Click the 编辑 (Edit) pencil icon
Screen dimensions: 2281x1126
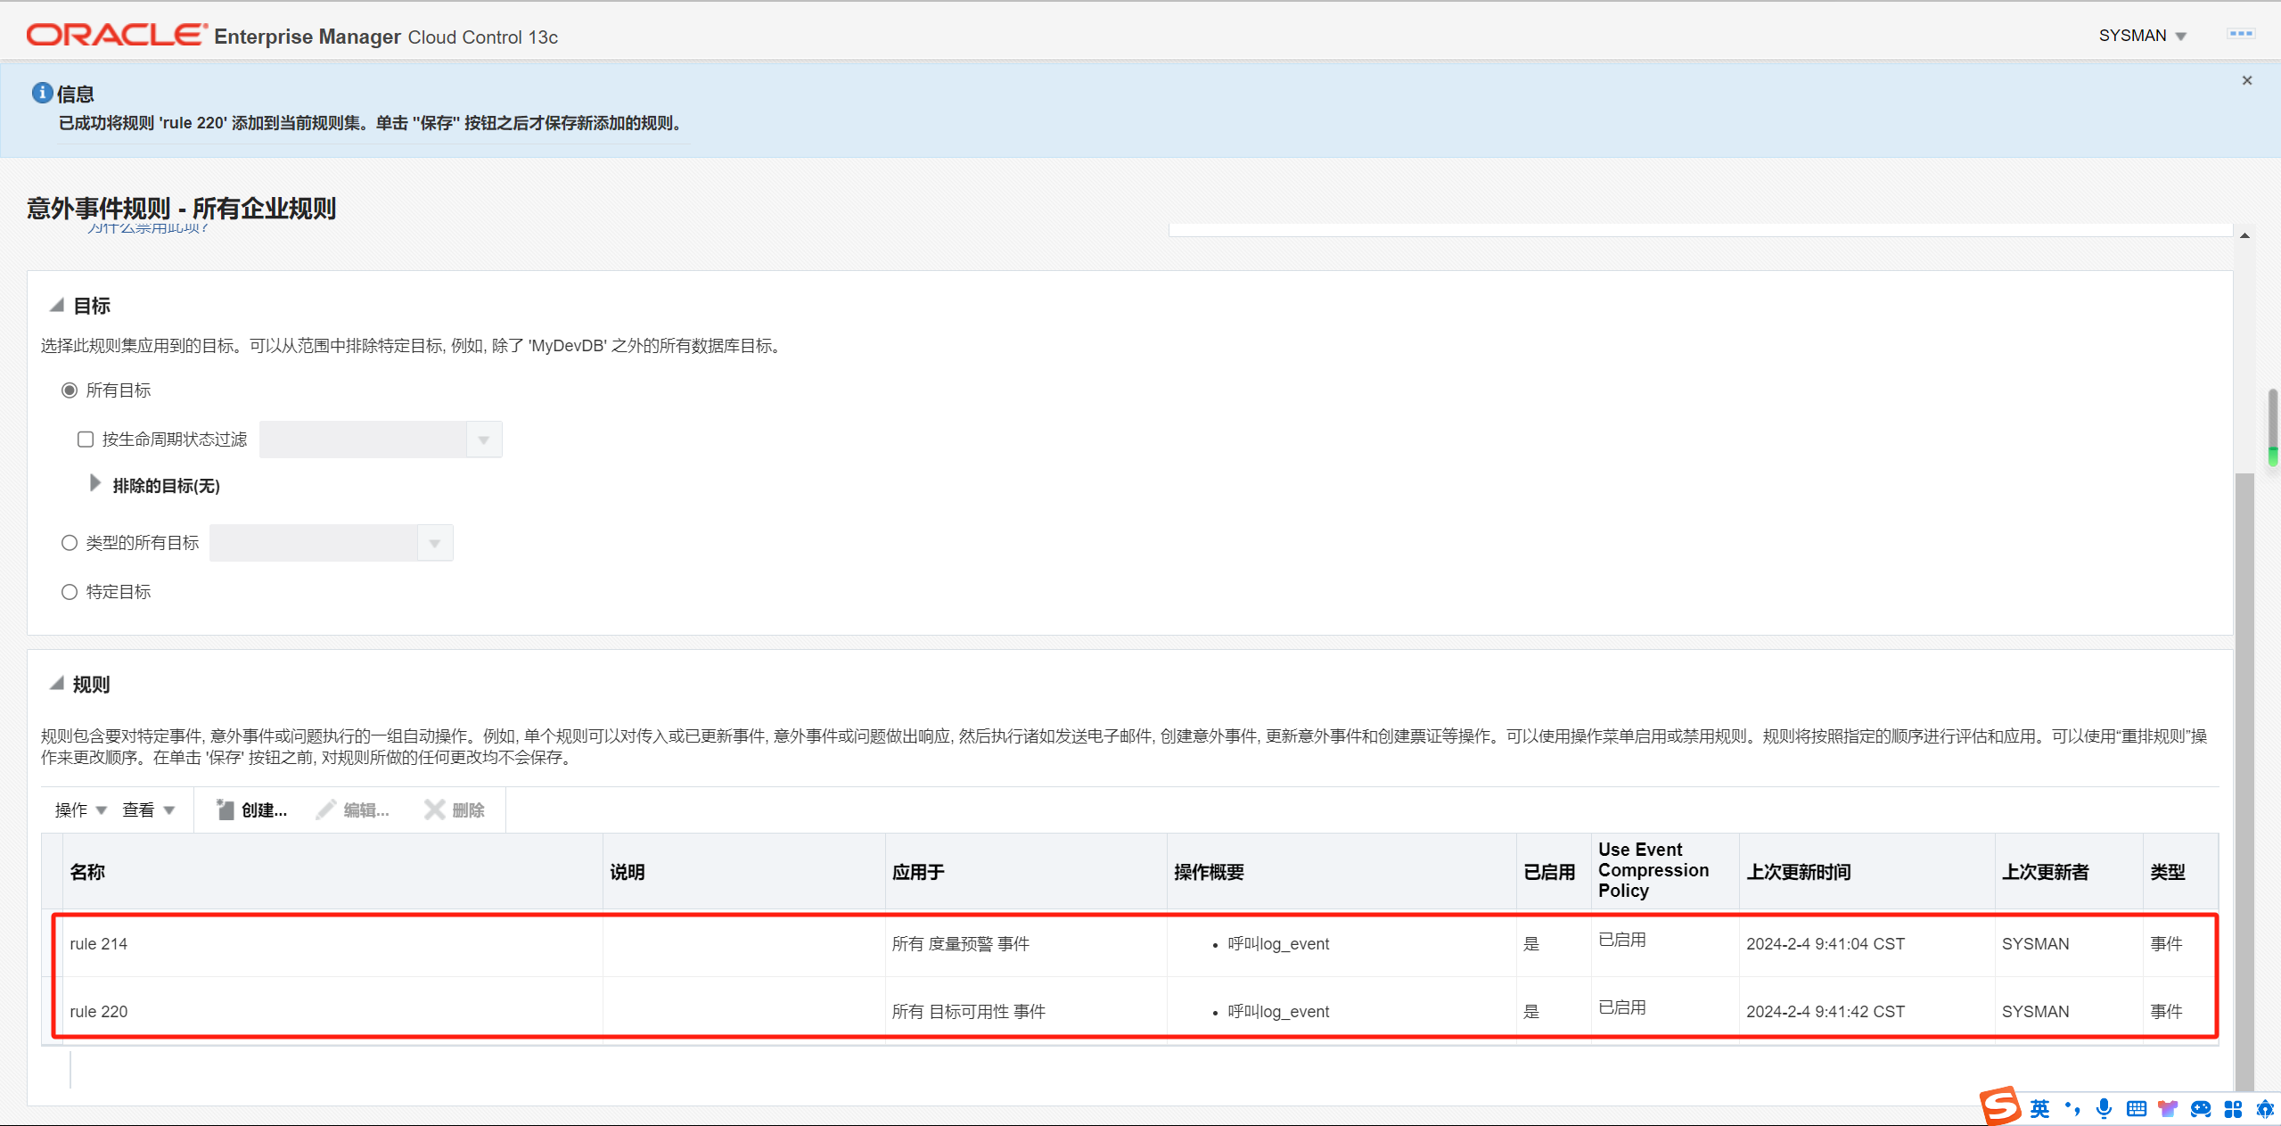(x=326, y=810)
